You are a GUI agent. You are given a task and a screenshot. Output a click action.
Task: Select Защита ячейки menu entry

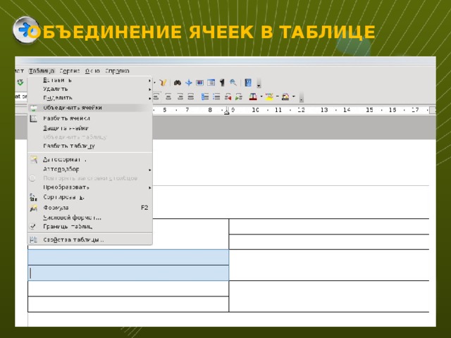coord(89,128)
